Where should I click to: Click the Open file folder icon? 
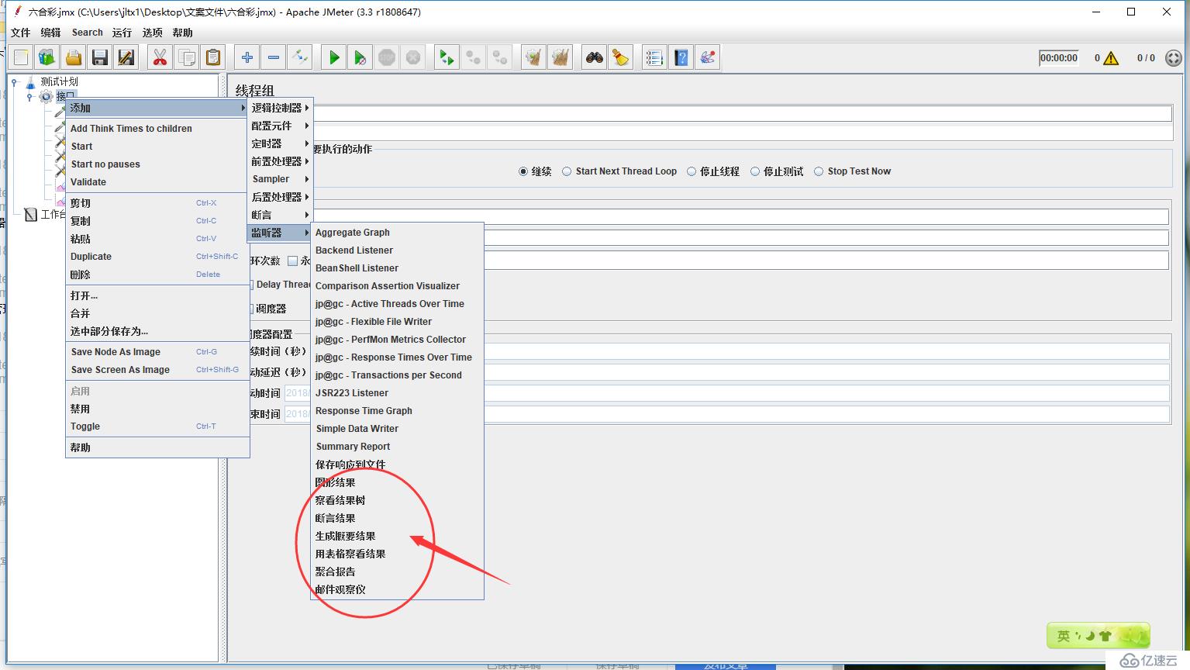click(x=74, y=57)
